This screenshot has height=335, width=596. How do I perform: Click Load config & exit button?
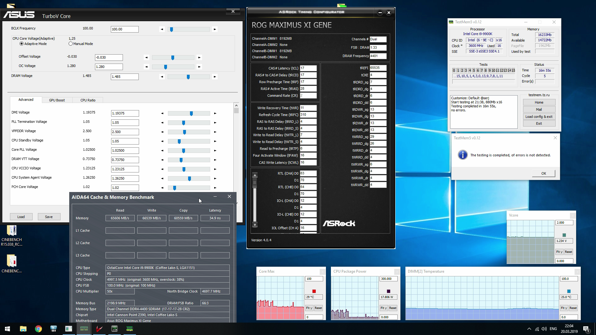539,117
